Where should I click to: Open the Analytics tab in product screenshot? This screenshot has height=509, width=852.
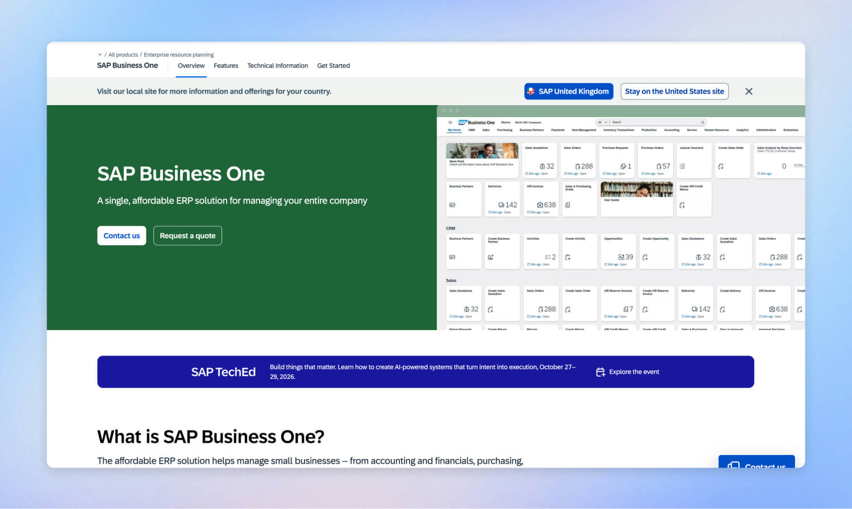point(742,130)
